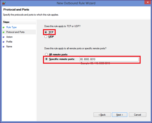152x123 pixels.
Task: Choose All remote ports option
Action: point(46,54)
